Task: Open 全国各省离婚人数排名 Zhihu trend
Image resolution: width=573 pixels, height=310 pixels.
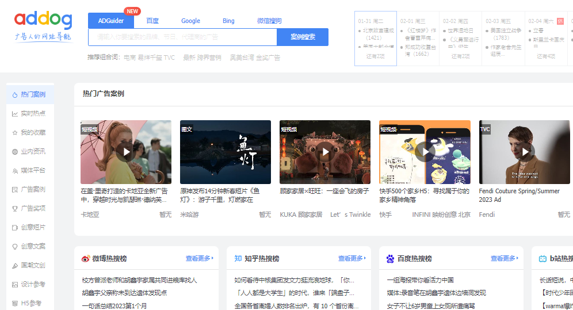Action: [x=296, y=305]
